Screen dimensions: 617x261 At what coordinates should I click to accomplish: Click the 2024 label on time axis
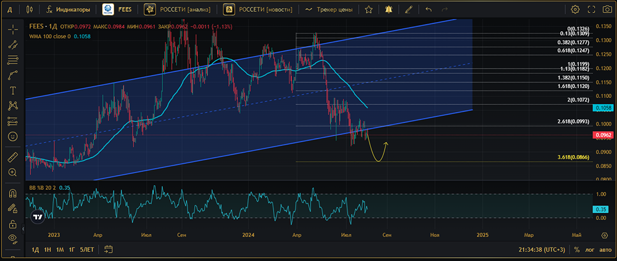(248, 235)
